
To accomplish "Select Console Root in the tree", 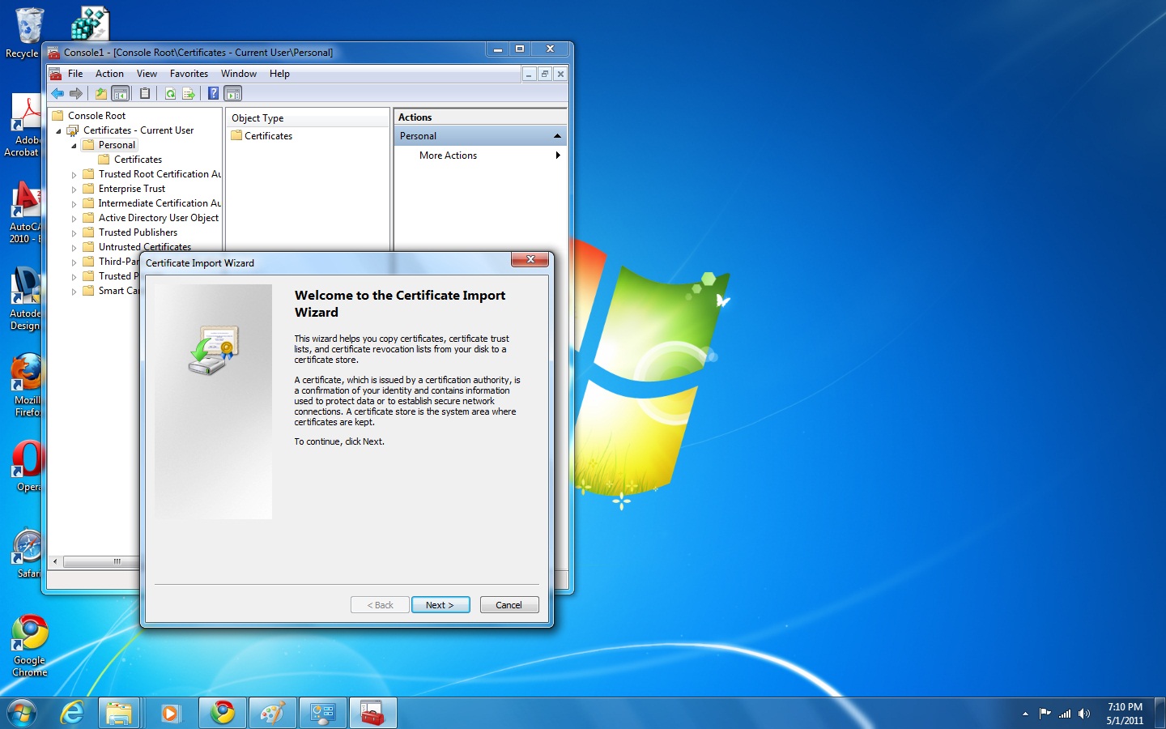I will [96, 116].
